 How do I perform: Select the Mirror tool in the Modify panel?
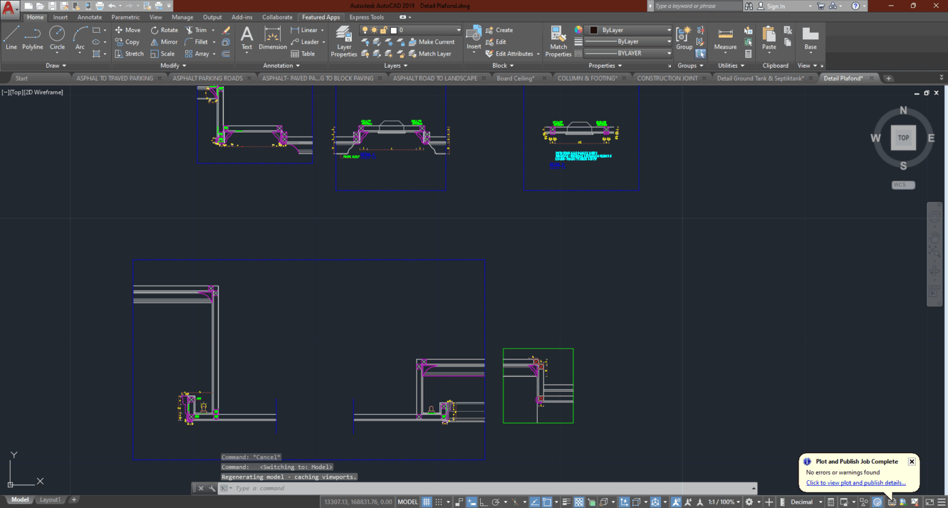(x=164, y=41)
